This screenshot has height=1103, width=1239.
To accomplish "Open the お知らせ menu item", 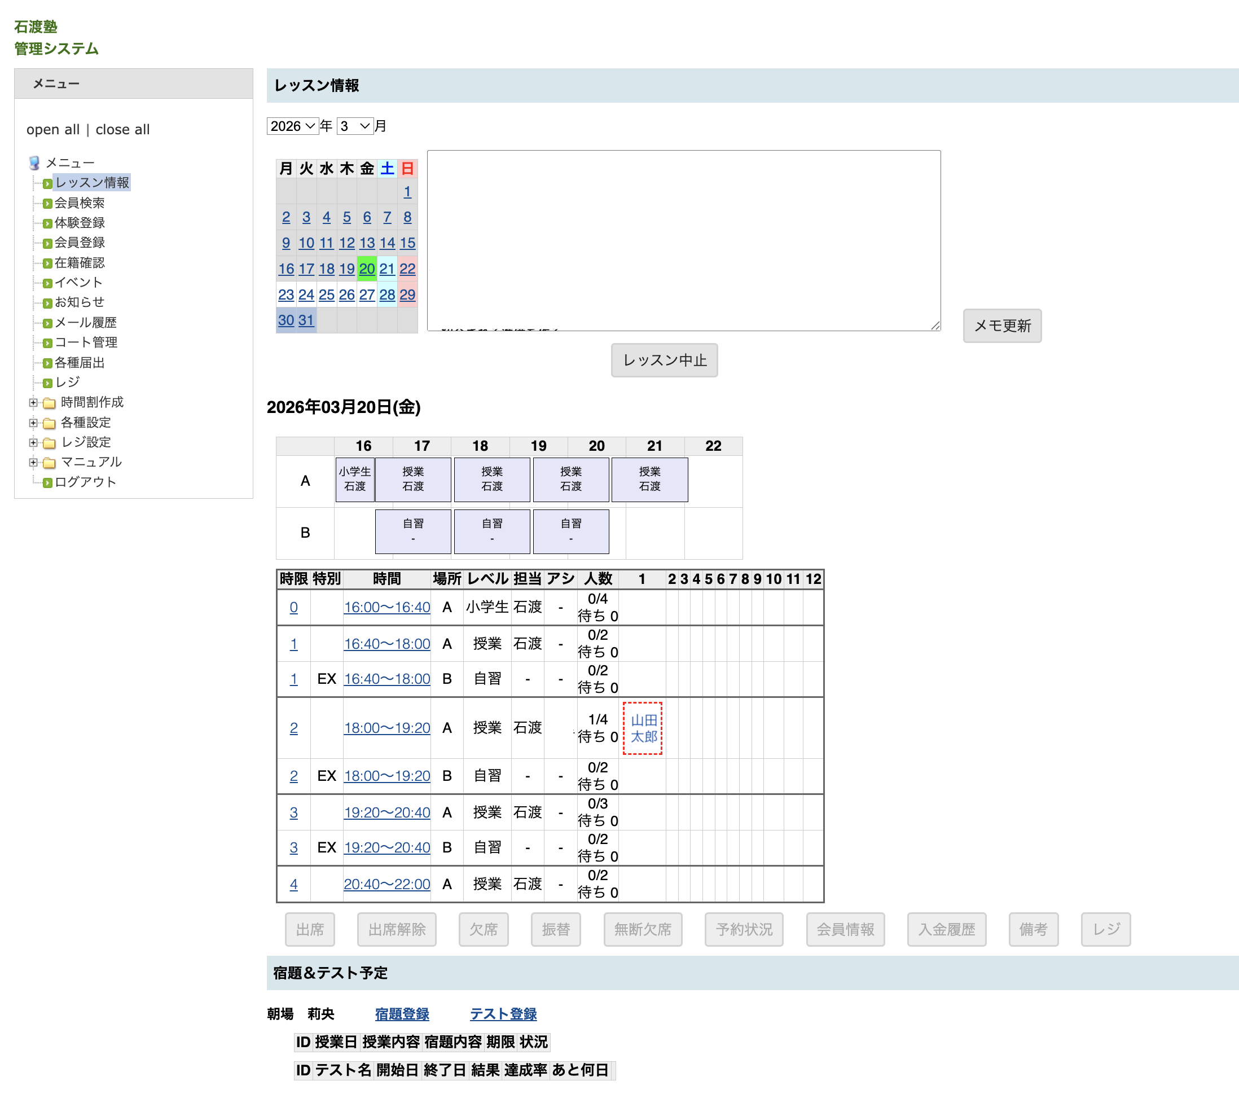I will click(80, 302).
